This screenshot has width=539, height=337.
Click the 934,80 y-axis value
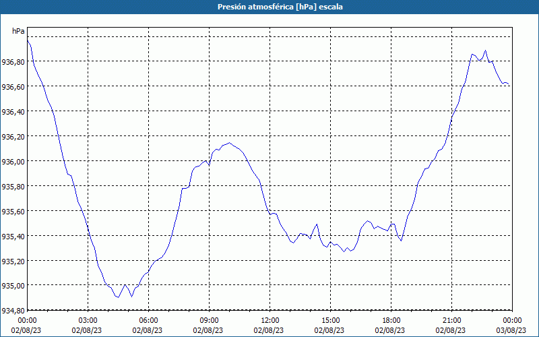click(13, 311)
